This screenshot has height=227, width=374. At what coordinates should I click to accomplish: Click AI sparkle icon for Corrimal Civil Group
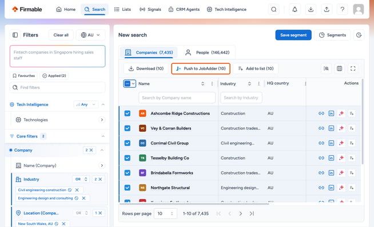[341, 143]
